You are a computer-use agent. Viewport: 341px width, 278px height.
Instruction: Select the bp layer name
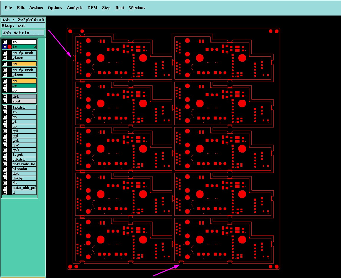tap(24, 117)
